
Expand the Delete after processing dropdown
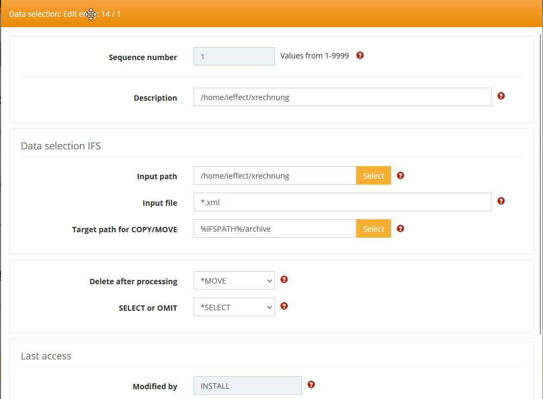[234, 281]
